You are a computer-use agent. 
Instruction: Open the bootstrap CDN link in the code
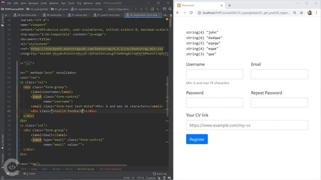(97, 49)
